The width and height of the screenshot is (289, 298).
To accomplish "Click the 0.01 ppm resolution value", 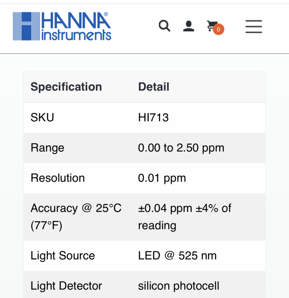I will [x=162, y=178].
